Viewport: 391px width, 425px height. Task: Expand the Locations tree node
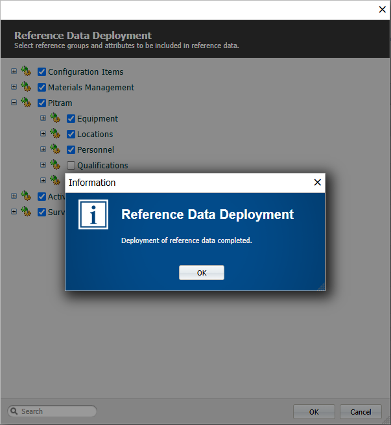pyautogui.click(x=43, y=134)
